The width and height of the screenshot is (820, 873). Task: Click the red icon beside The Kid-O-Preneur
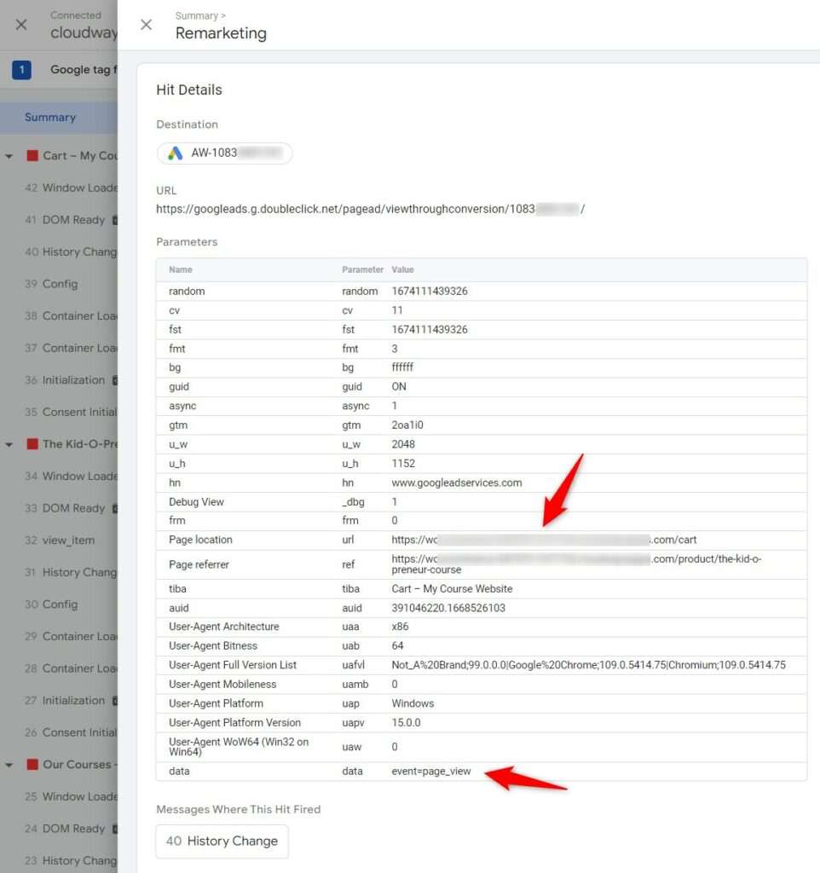[x=33, y=444]
